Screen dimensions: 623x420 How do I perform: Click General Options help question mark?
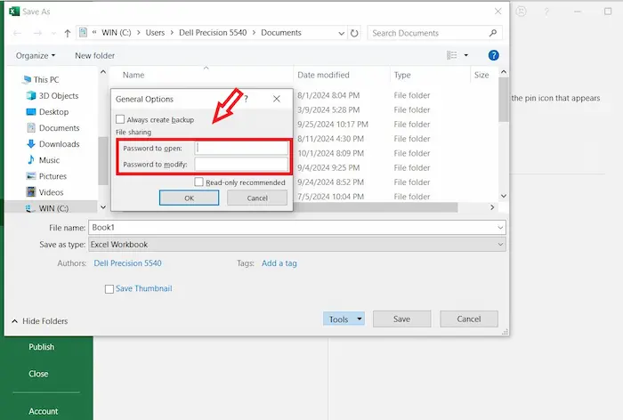[x=246, y=99]
